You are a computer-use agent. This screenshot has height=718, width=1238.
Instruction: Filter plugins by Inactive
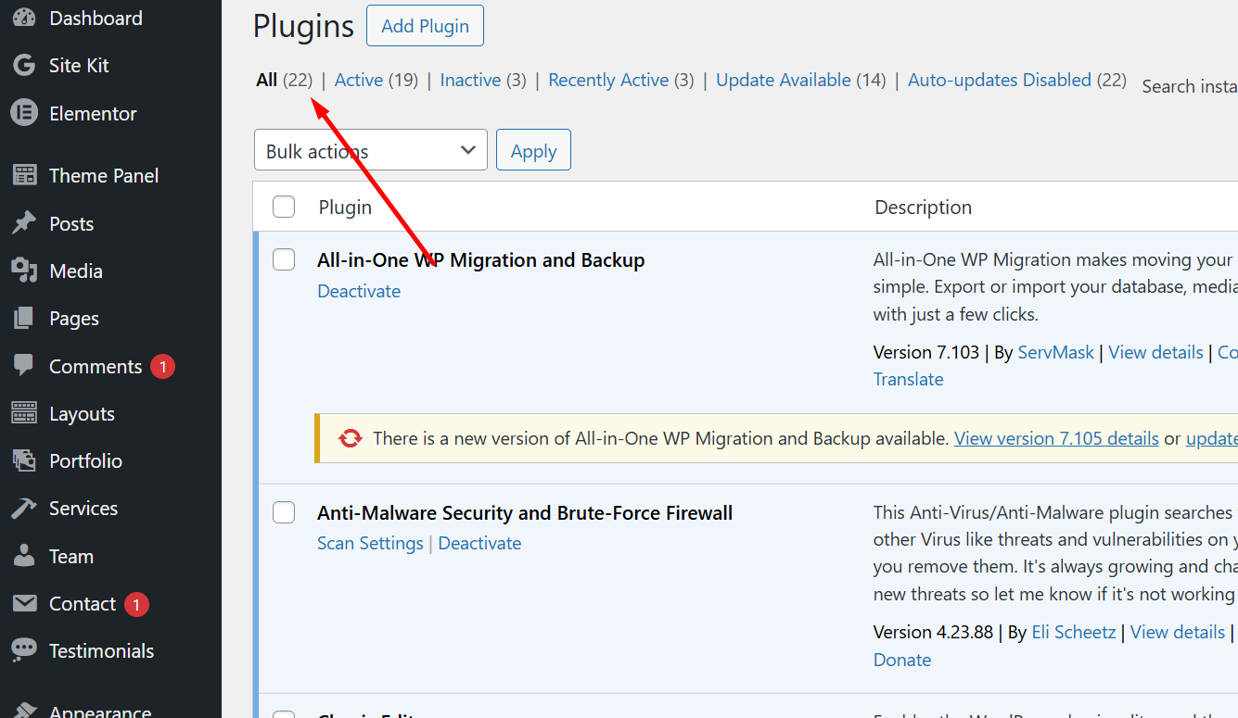click(x=483, y=80)
